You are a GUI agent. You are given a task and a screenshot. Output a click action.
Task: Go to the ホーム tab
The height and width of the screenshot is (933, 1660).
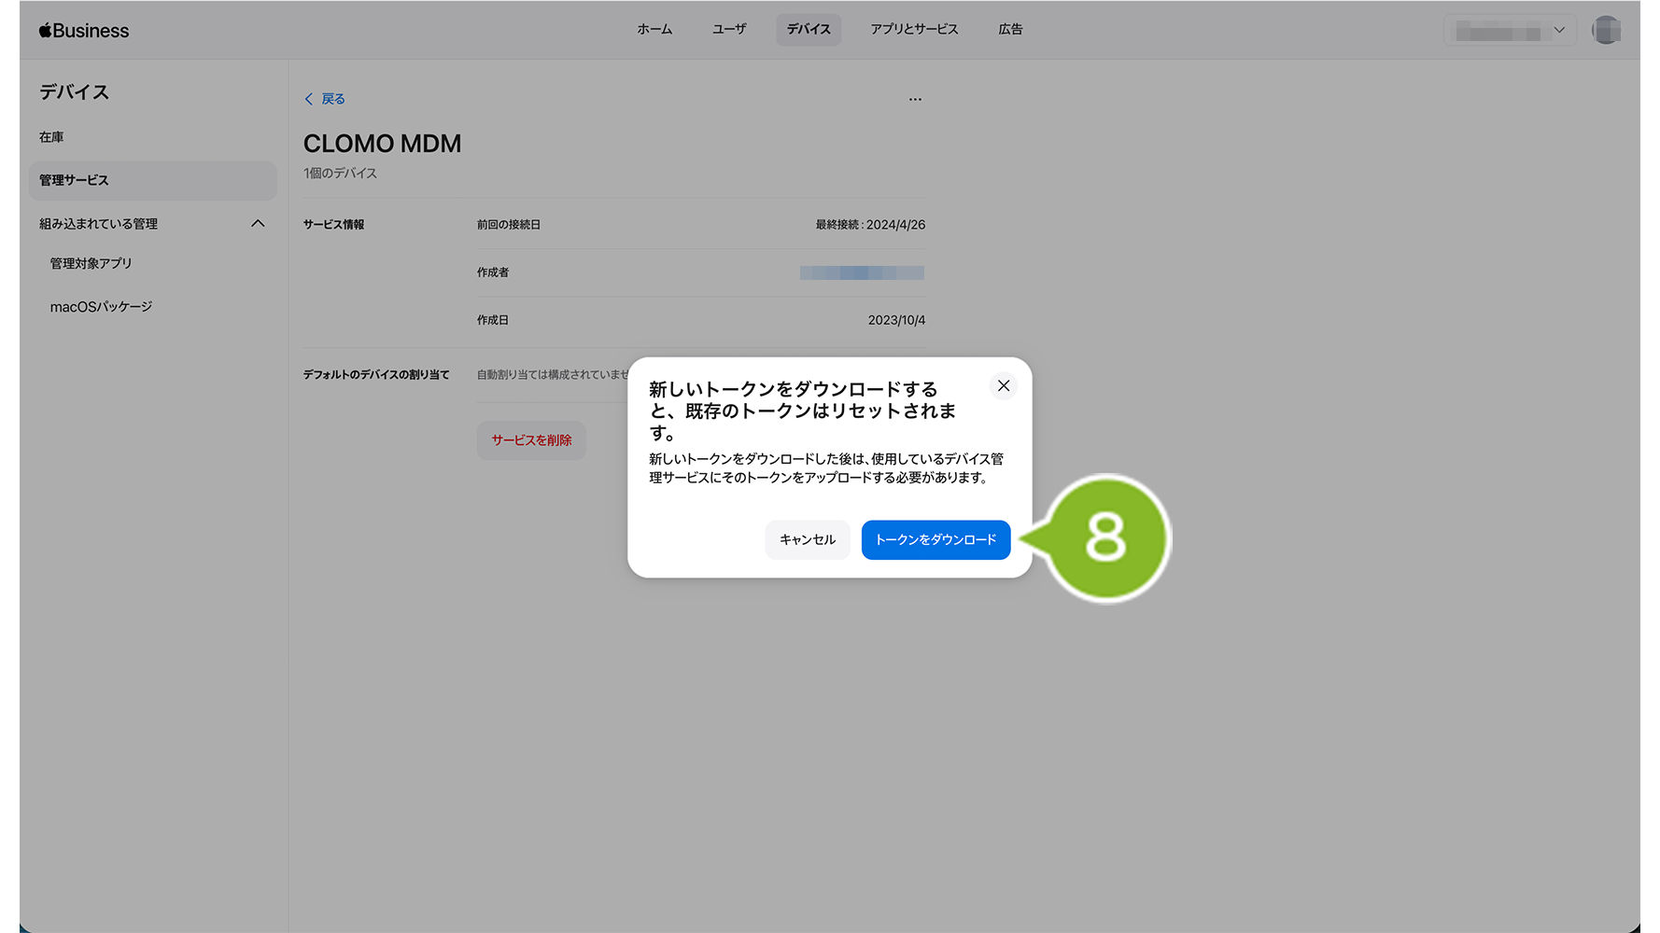[654, 30]
